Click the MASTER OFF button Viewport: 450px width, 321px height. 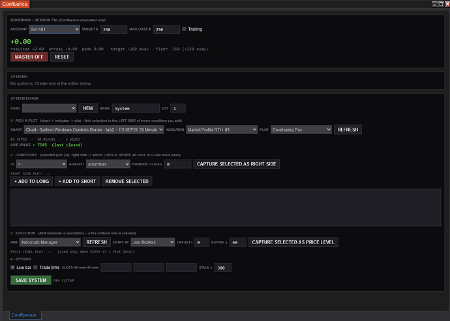(29, 57)
